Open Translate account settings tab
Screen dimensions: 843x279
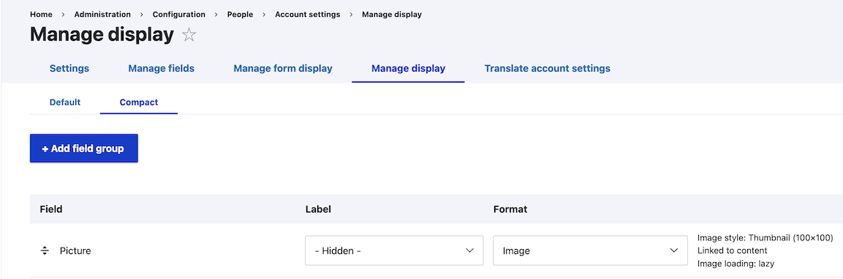(548, 69)
